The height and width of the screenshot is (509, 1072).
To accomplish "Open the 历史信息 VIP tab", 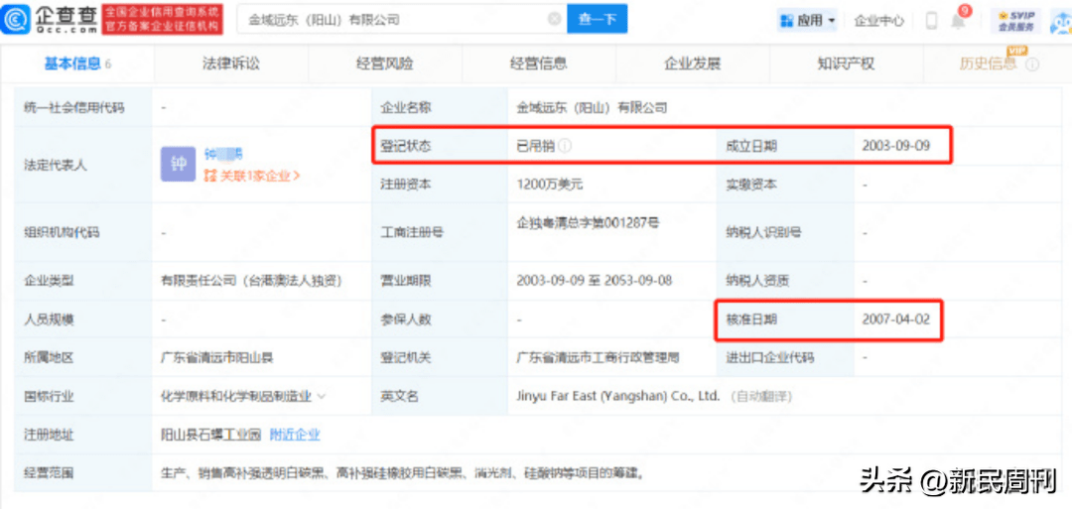I will click(988, 64).
